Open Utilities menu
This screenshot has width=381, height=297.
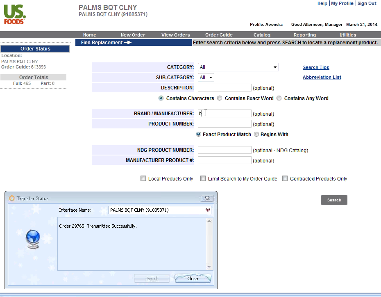click(x=348, y=35)
